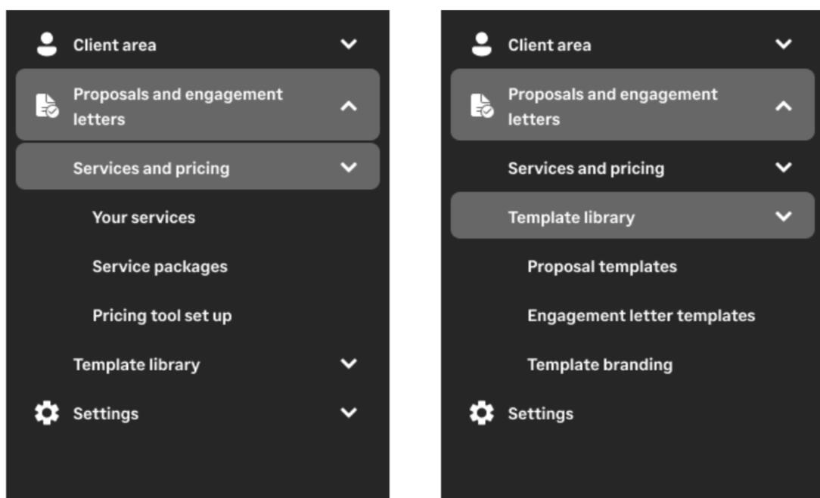
Task: Open Proposal templates item
Action: pos(602,267)
